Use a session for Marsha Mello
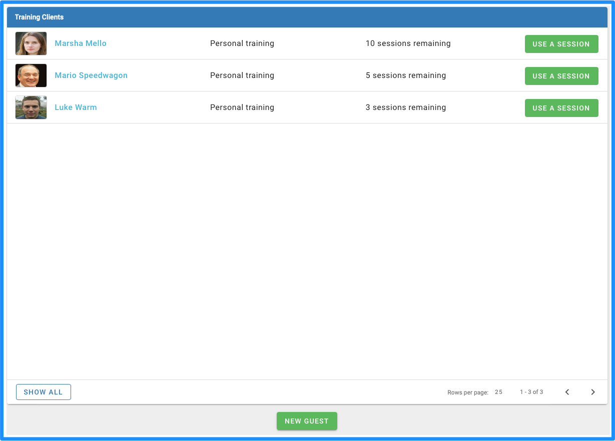This screenshot has width=615, height=441. (561, 44)
